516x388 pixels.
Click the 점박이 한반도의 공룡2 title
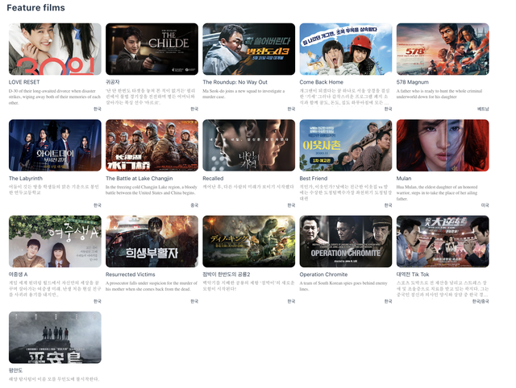227,274
